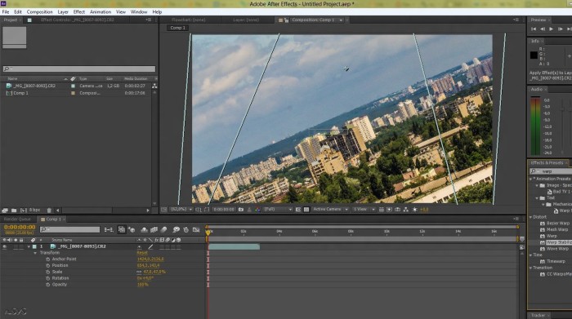This screenshot has width=572, height=319.
Task: Toggle shy switch on CR2 layer
Action: coord(140,246)
